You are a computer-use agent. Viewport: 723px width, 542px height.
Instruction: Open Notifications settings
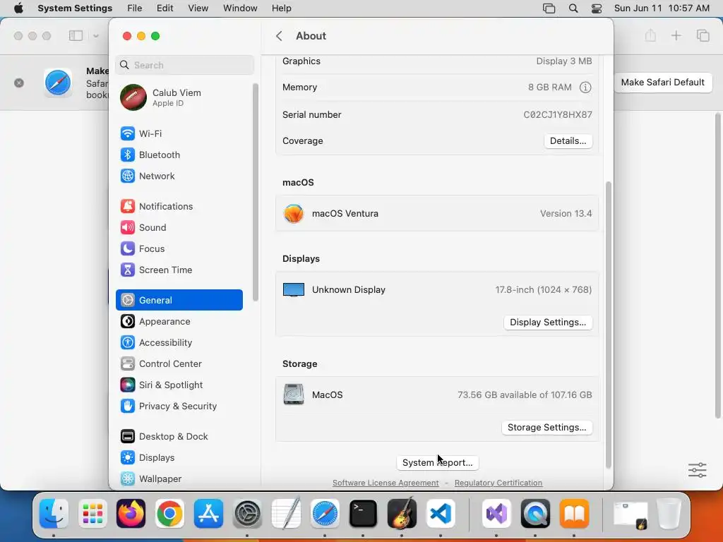pyautogui.click(x=179, y=207)
